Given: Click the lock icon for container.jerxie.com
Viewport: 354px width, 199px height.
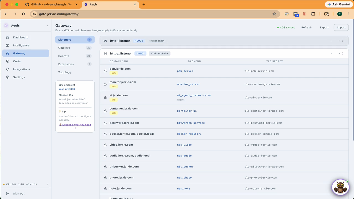Looking at the screenshot, I should (105, 111).
